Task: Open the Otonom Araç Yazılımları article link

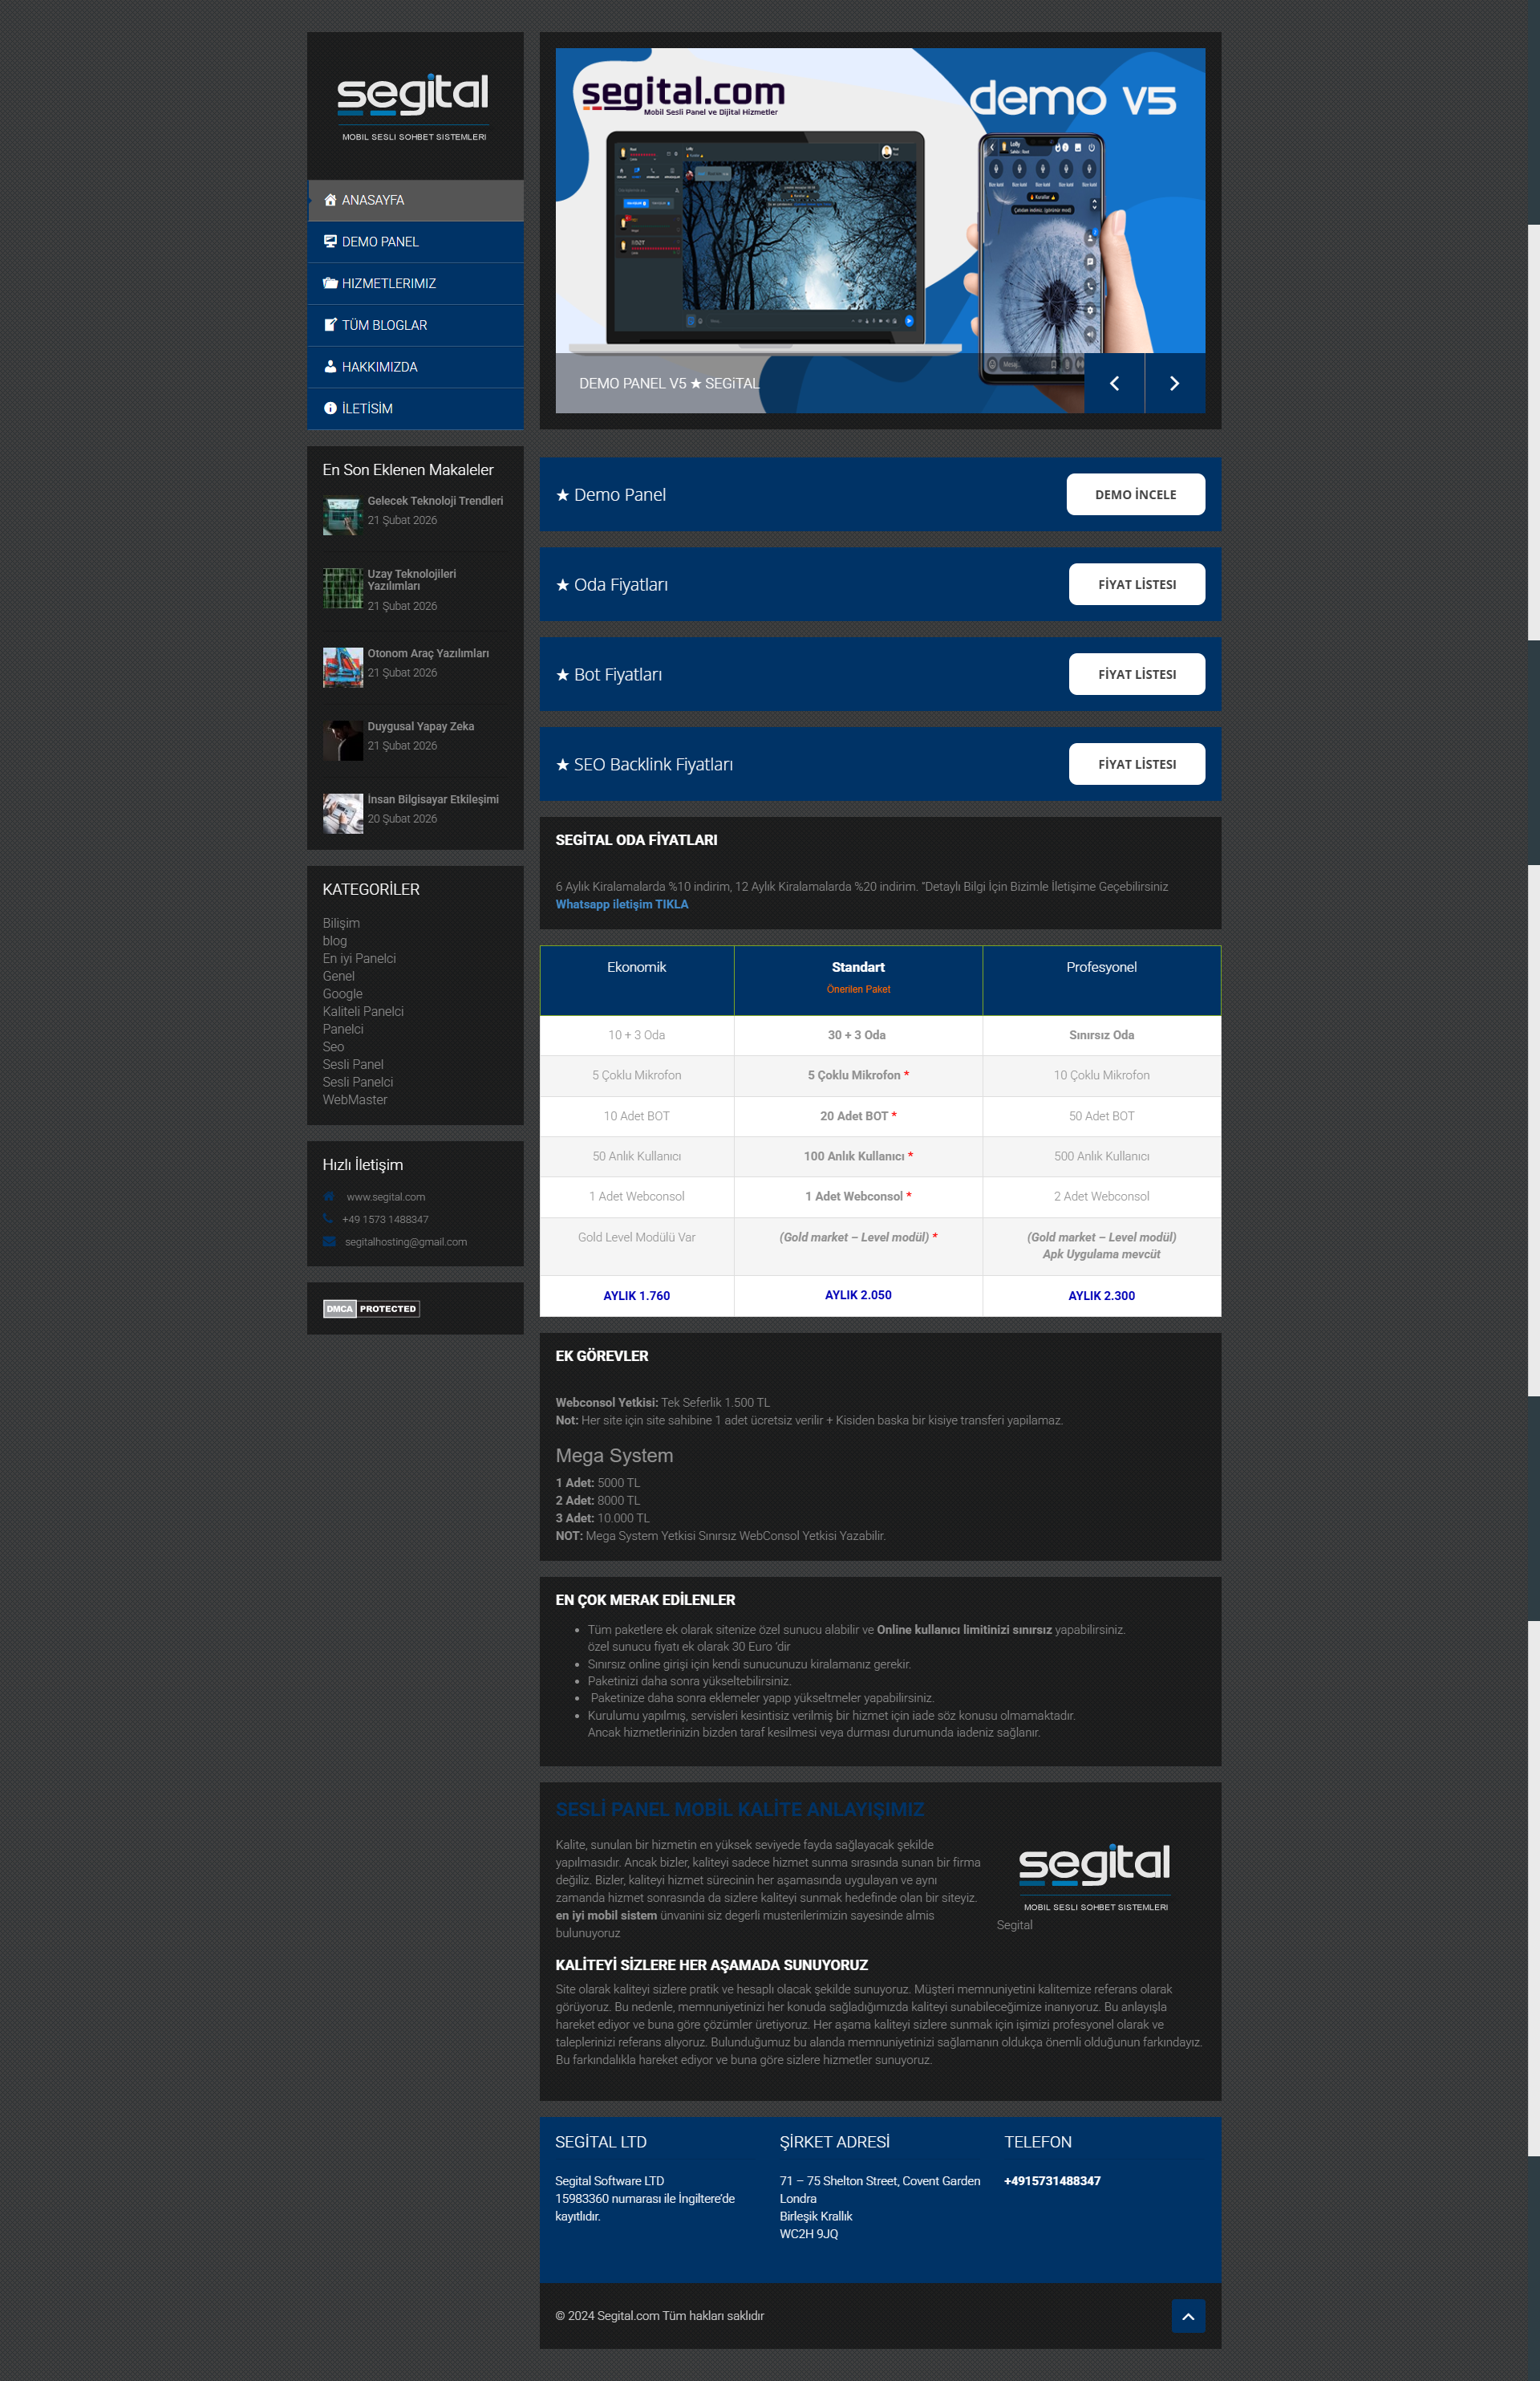Action: (x=428, y=653)
